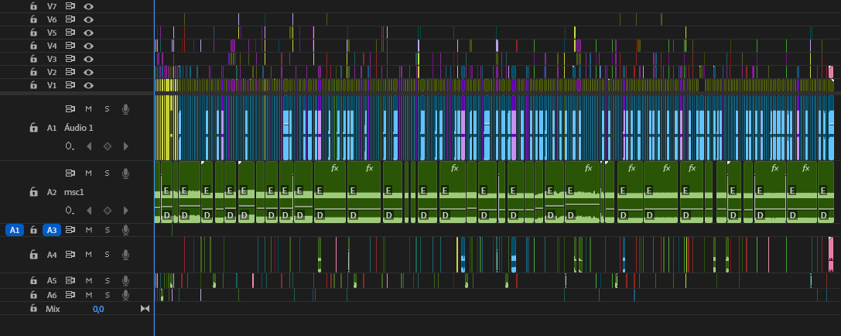Toggle V1 track visibility eye
This screenshot has width=841, height=336.
click(88, 85)
